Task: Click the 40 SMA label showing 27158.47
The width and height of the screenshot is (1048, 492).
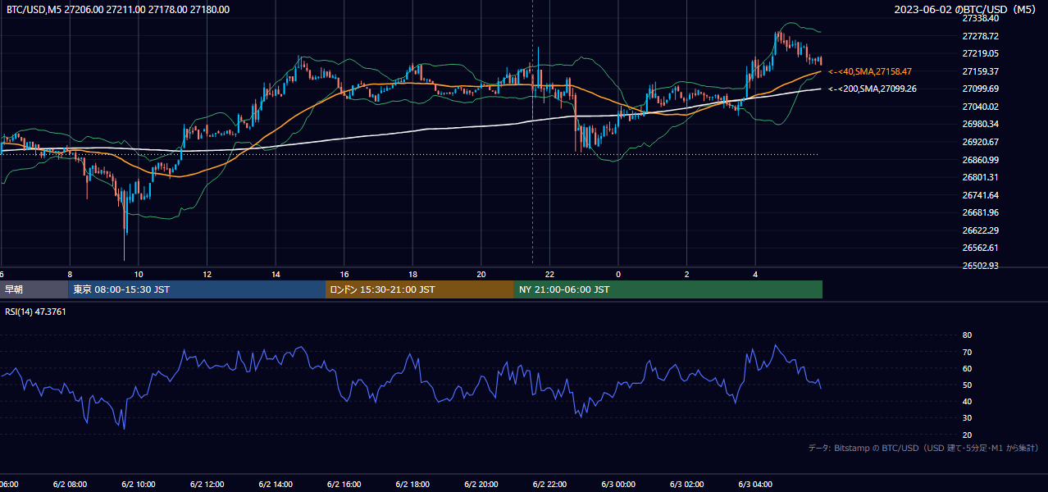Action: (870, 71)
